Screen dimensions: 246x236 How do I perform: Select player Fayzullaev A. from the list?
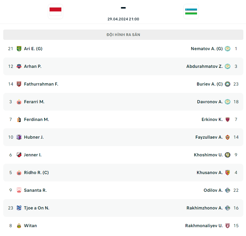(x=209, y=137)
